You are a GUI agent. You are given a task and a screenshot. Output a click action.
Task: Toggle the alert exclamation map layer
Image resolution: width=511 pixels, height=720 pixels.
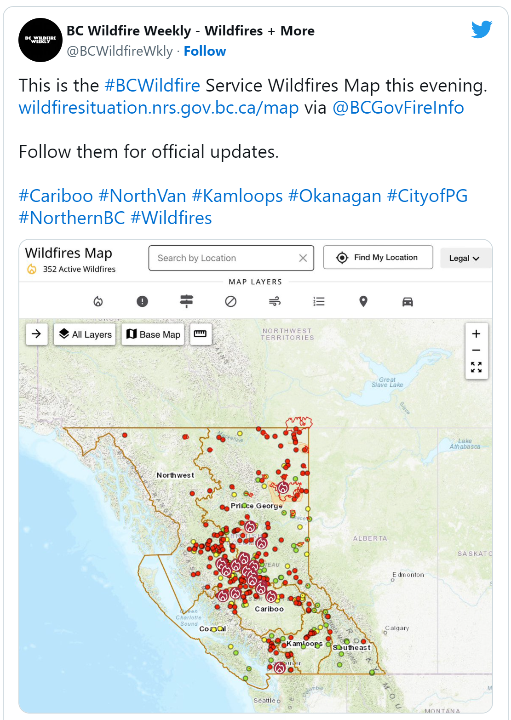(142, 301)
